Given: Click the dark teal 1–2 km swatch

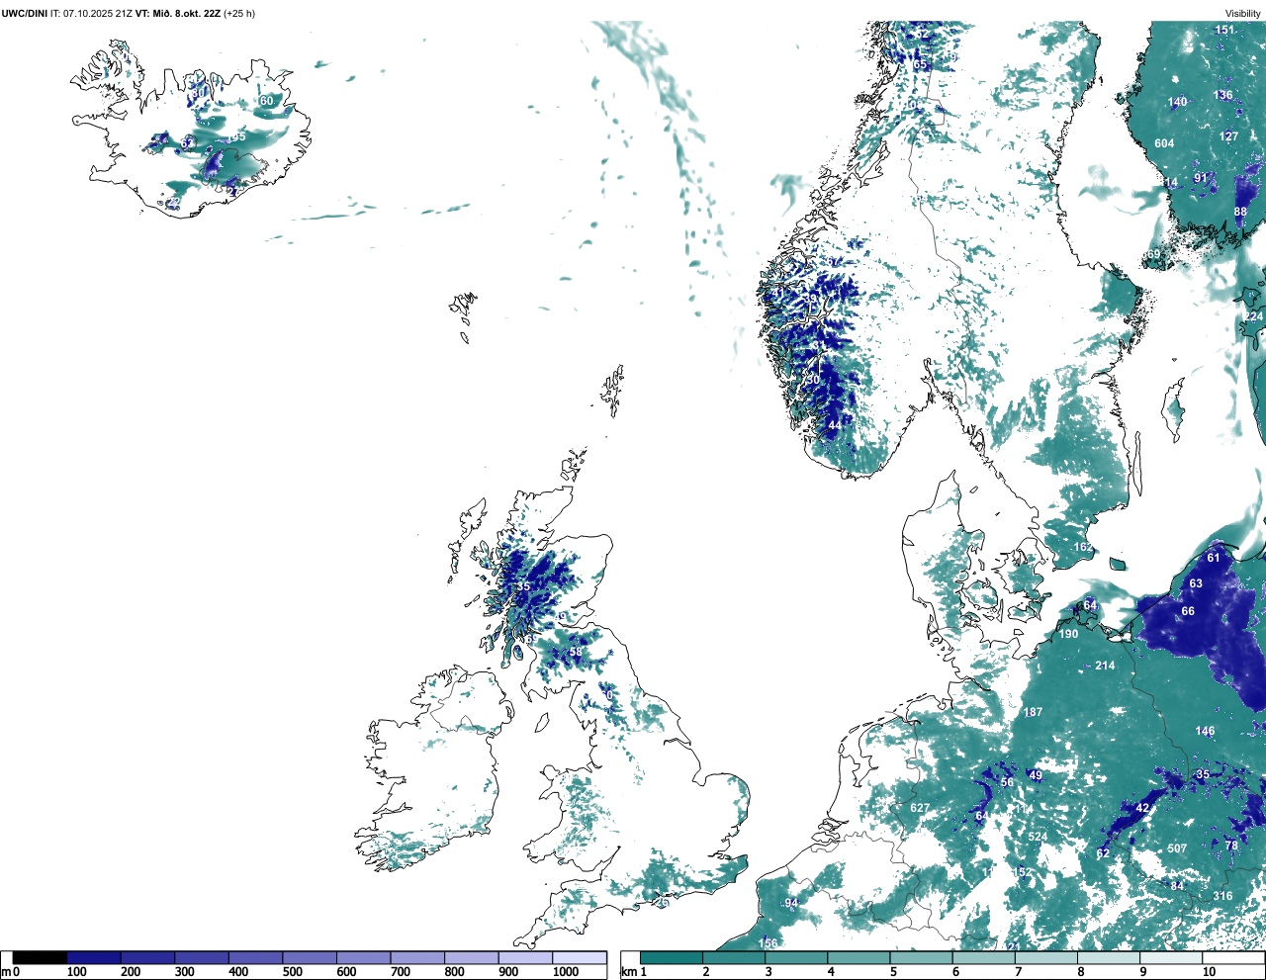Looking at the screenshot, I should click(x=672, y=957).
